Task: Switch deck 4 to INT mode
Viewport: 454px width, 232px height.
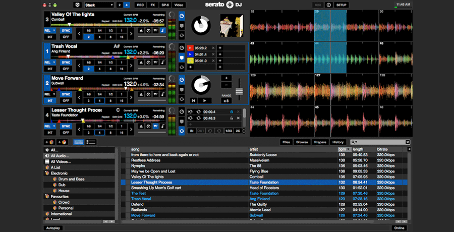Action: point(50,133)
